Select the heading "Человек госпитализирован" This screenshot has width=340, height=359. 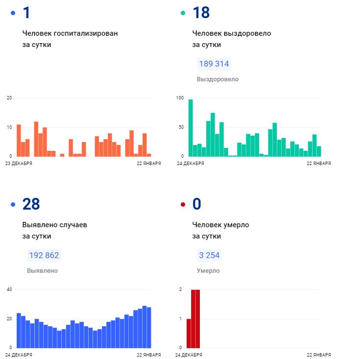[x=70, y=33]
